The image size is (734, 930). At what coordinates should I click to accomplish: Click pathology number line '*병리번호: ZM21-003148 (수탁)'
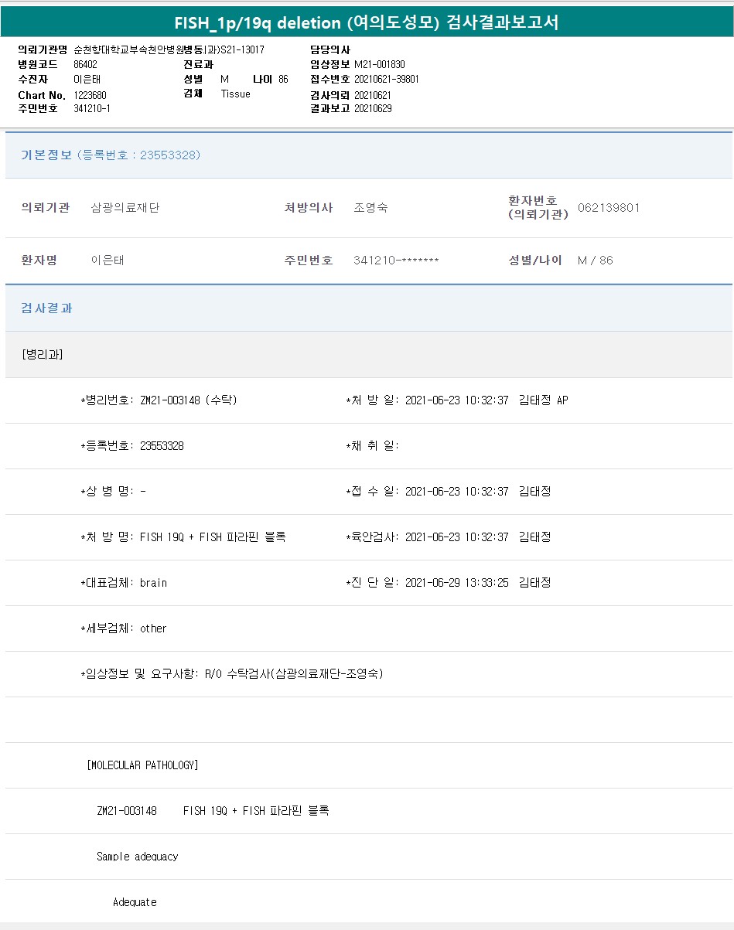click(x=159, y=400)
